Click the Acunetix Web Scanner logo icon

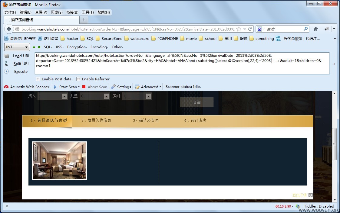pyautogui.click(x=6, y=87)
